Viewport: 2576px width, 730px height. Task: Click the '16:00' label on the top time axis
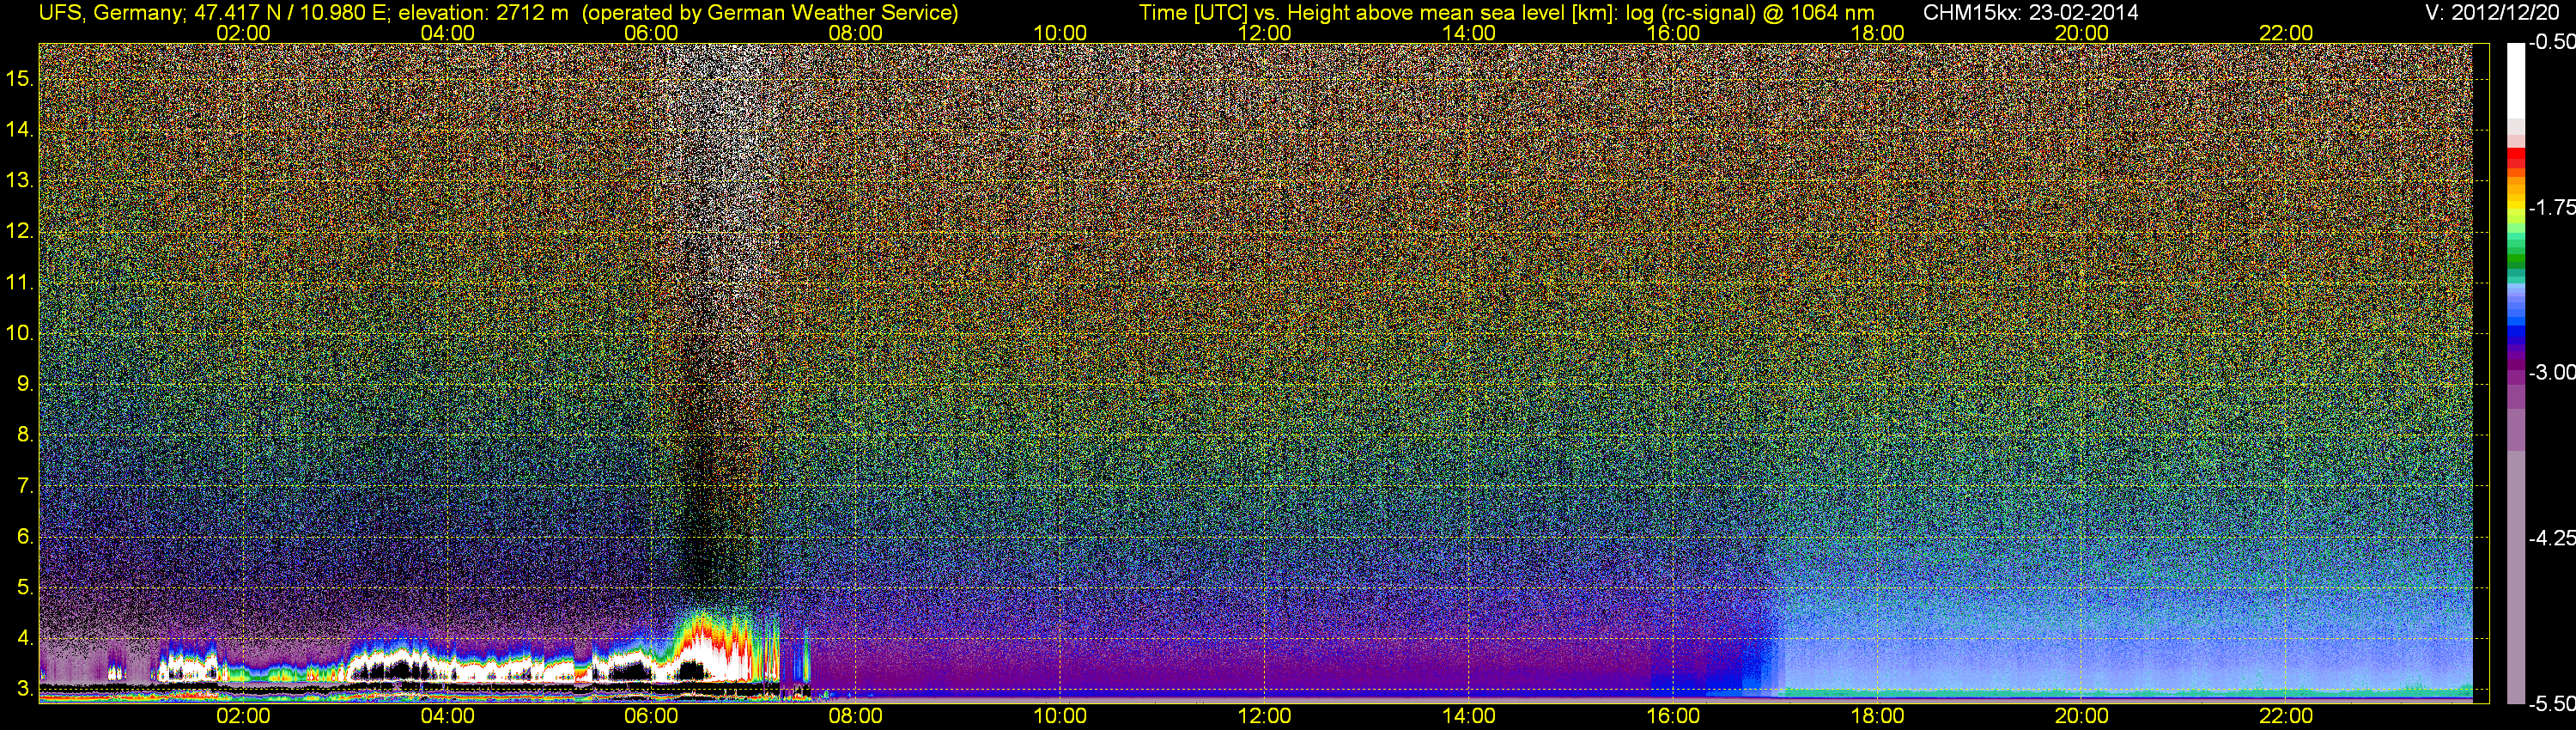1673,33
